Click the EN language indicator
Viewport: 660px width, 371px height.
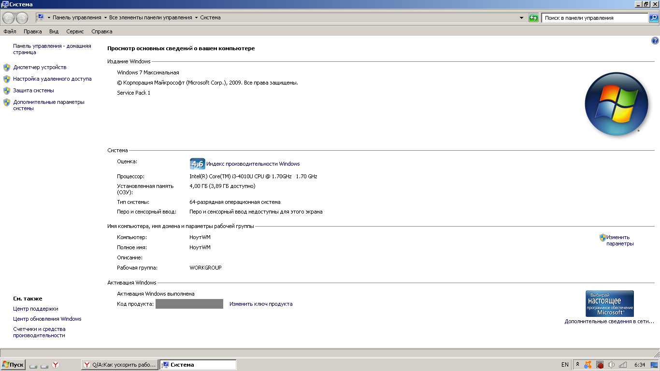pos(565,365)
